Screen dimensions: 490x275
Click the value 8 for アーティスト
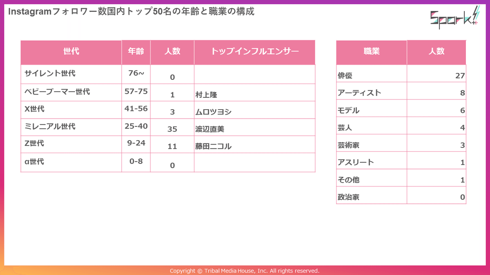[463, 93]
